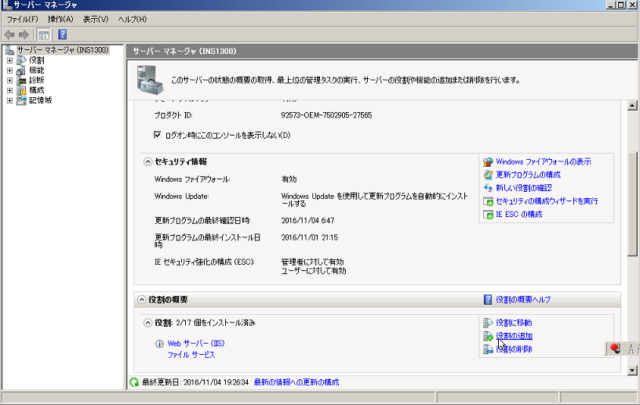Select サーバー マネージャ (INS1300) root tree node
Screen dimensions: 640x405
pos(63,50)
